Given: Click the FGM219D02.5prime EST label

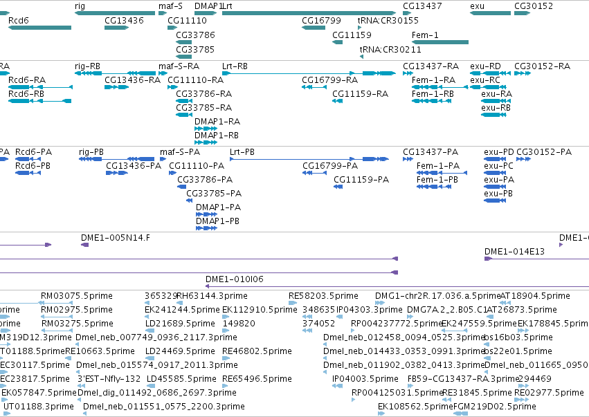Looking at the screenshot, I should tap(495, 407).
